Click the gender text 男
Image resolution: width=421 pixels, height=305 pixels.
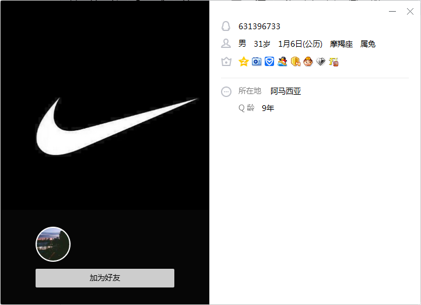point(242,44)
